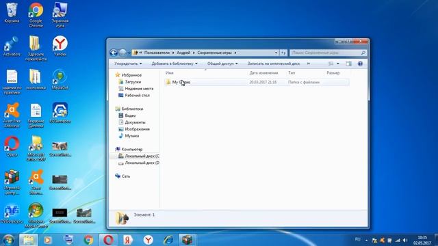Select Локальный диск (D in navigation pane
Image resolution: width=438 pixels, height=246 pixels.
tap(142, 163)
